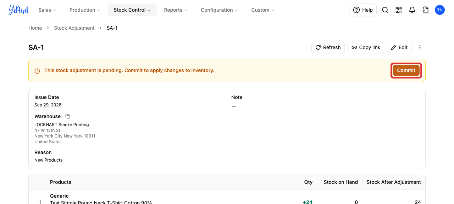Click the New Products reason value
Screen dimensions: 454x204
pyautogui.click(x=48, y=160)
